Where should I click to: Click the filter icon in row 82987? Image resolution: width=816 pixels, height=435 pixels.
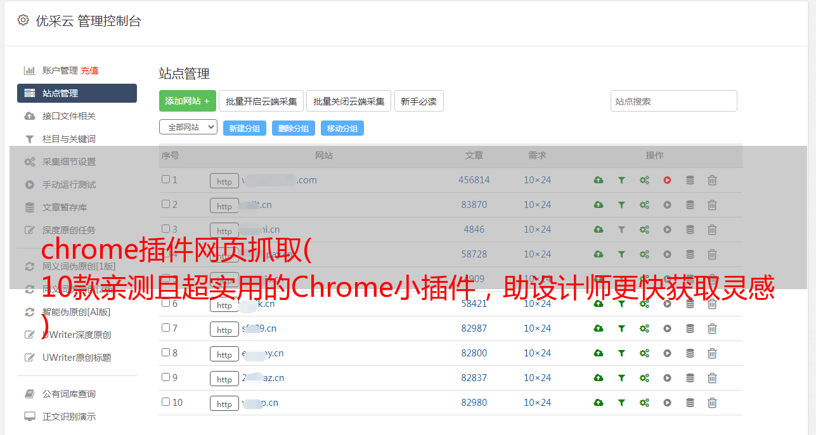pos(621,328)
